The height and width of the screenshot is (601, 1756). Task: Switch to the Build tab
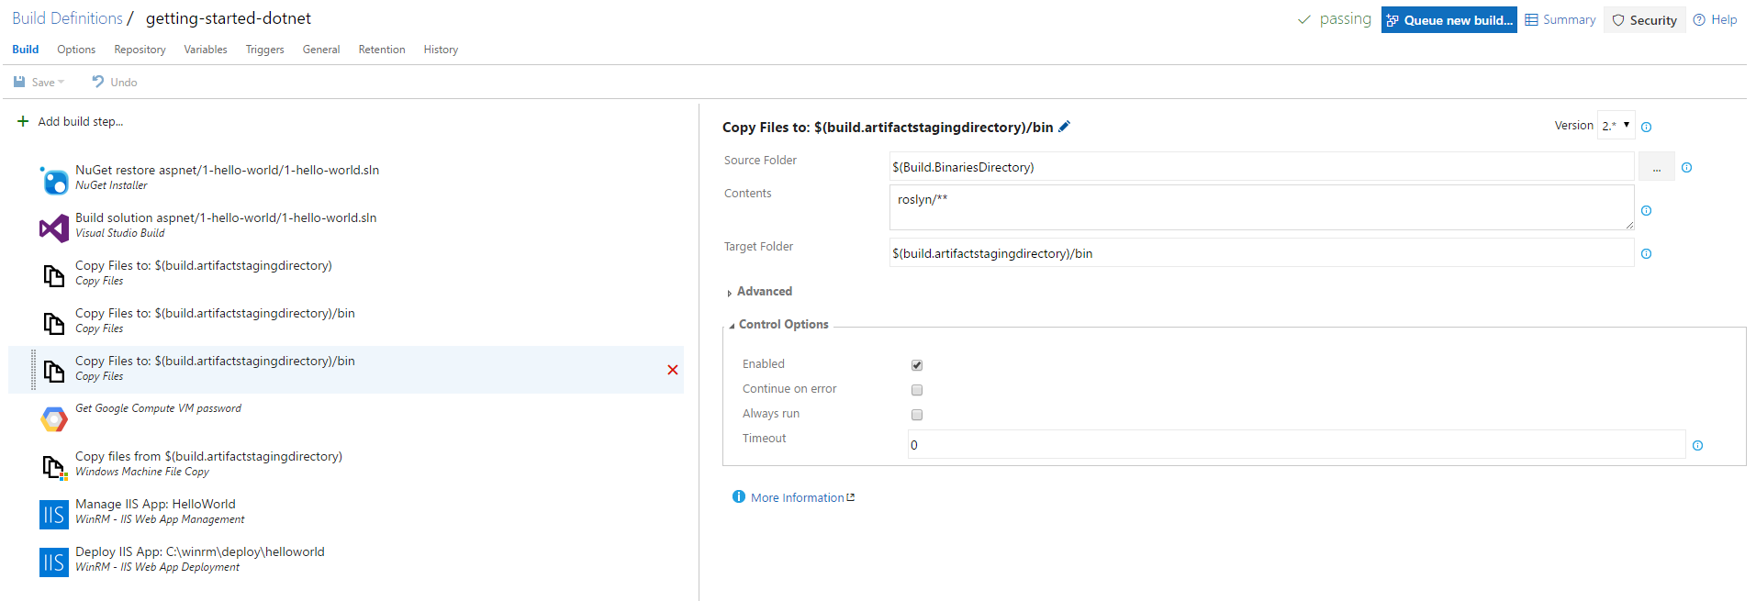coord(26,50)
